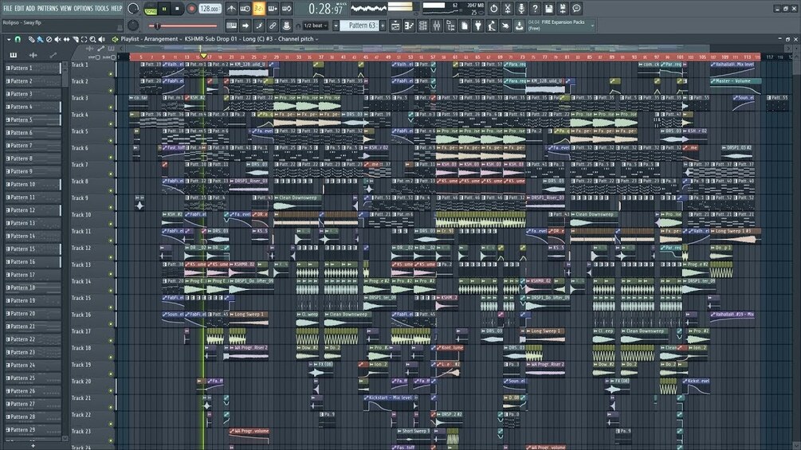The height and width of the screenshot is (450, 801).
Task: Click the master volume knob
Action: coord(133,9)
